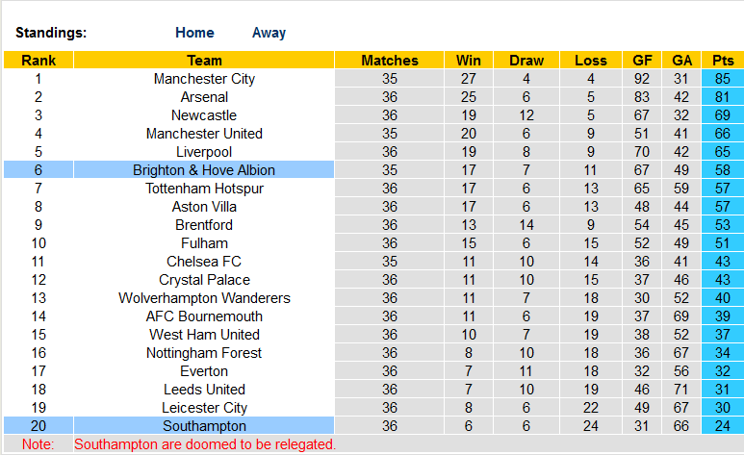Image resolution: width=744 pixels, height=455 pixels.
Task: Click the Tottenham Hotspur team name
Action: click(204, 189)
